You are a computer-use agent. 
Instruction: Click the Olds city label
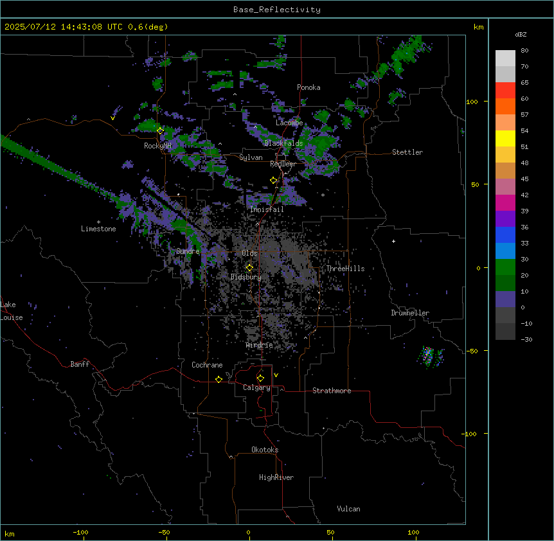[249, 253]
